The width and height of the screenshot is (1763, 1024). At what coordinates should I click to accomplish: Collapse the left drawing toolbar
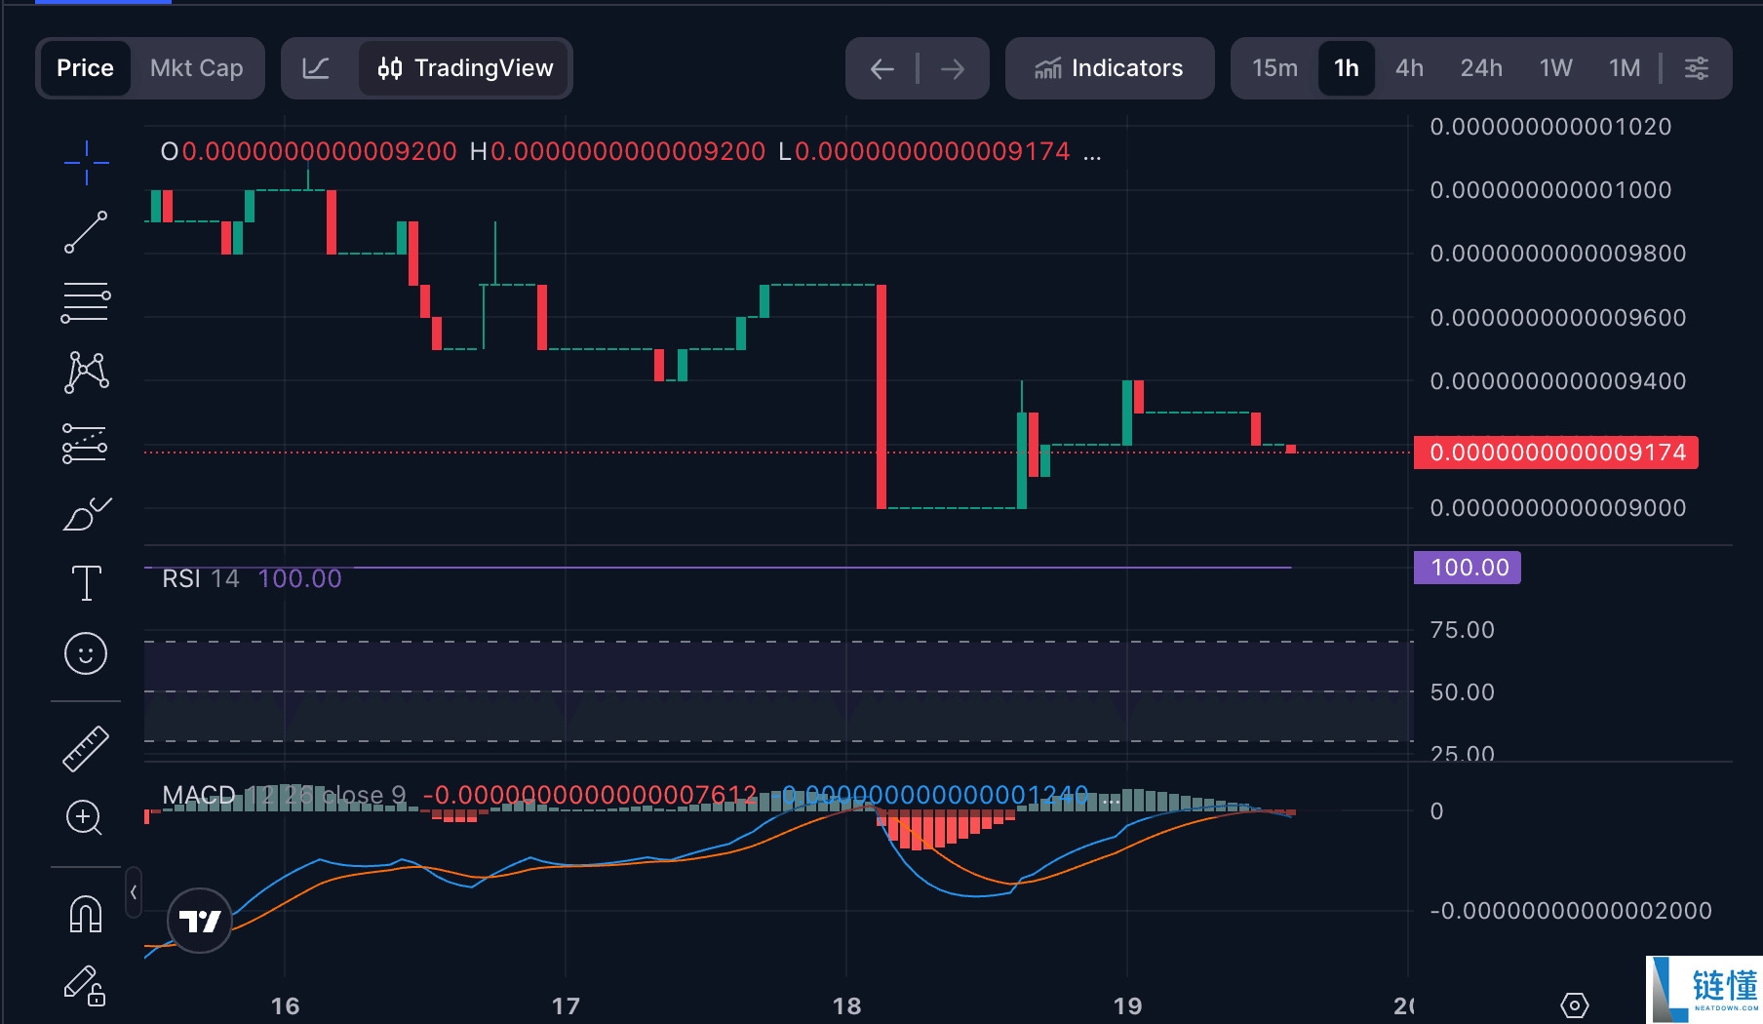point(132,892)
